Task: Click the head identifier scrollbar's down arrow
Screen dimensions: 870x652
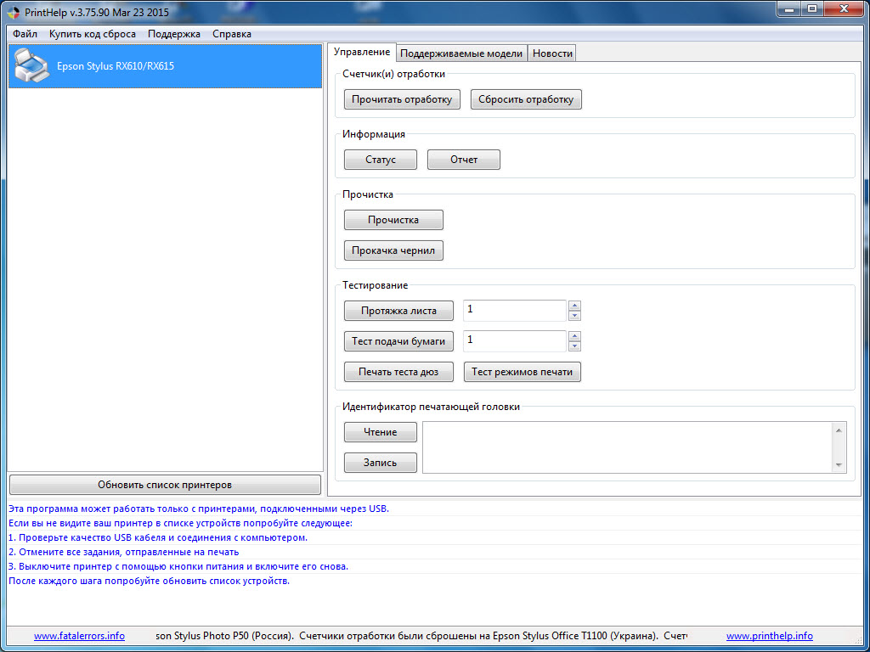Action: click(x=839, y=465)
